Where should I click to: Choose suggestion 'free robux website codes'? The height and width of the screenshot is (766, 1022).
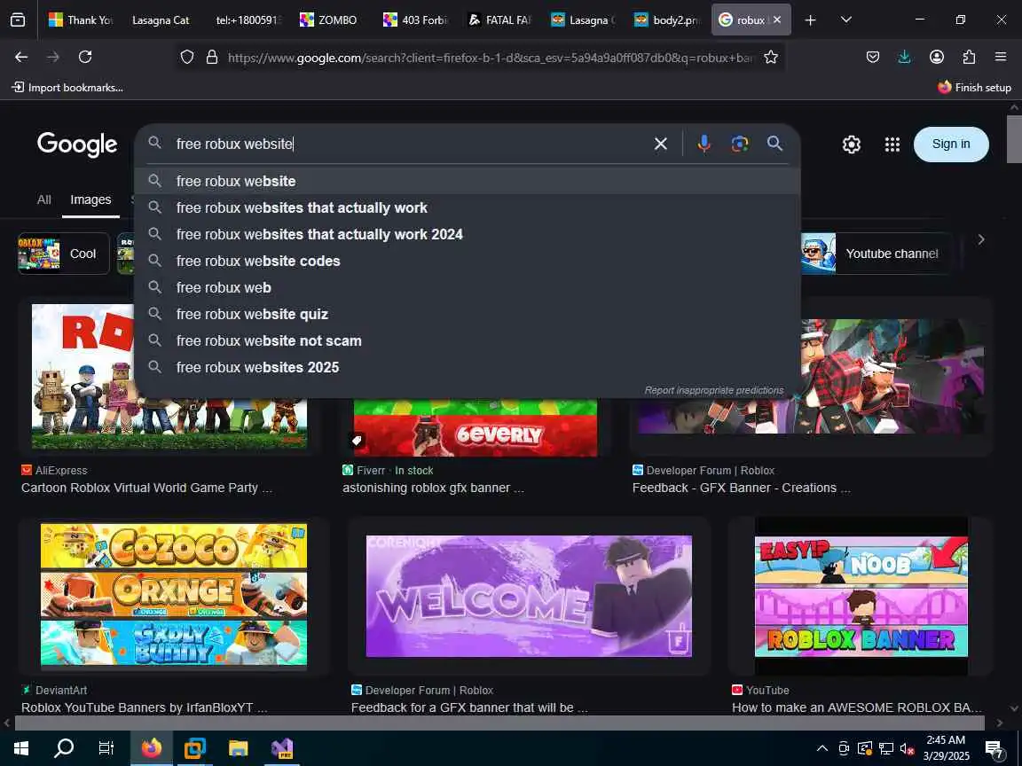tap(467, 262)
